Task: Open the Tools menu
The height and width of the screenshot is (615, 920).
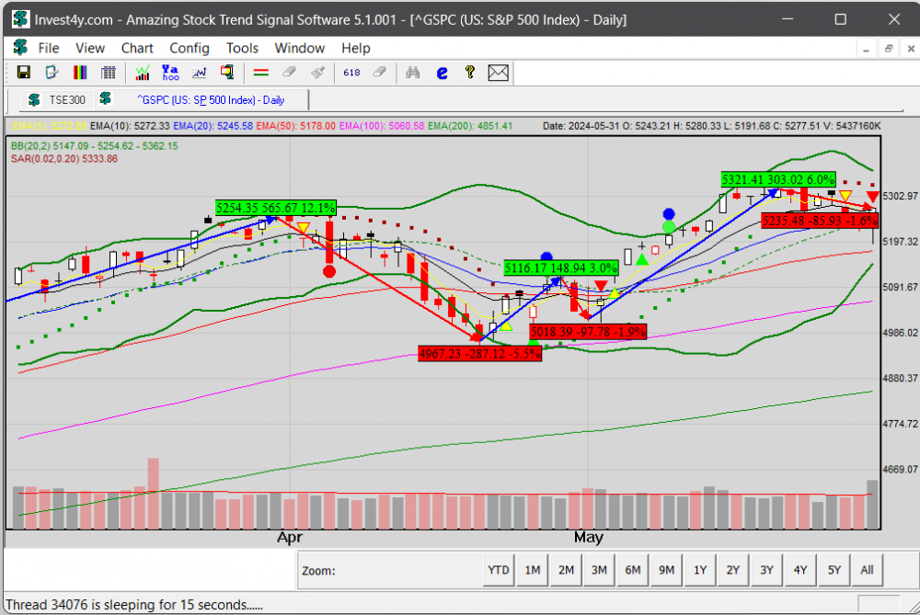Action: tap(242, 48)
